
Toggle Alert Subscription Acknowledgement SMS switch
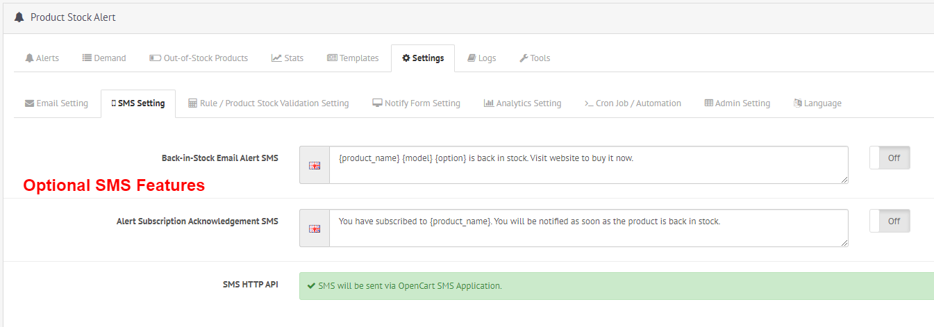890,221
